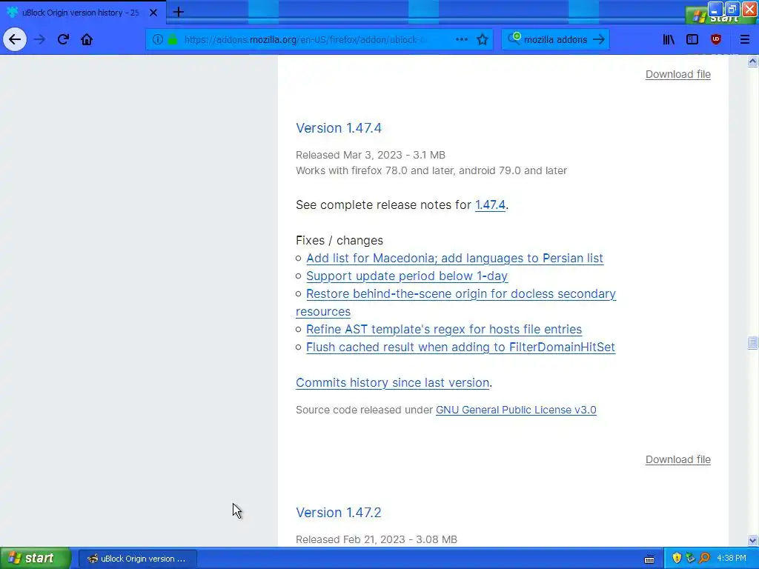Click the 'Fixes / changes' text
759x569 pixels.
(x=339, y=241)
